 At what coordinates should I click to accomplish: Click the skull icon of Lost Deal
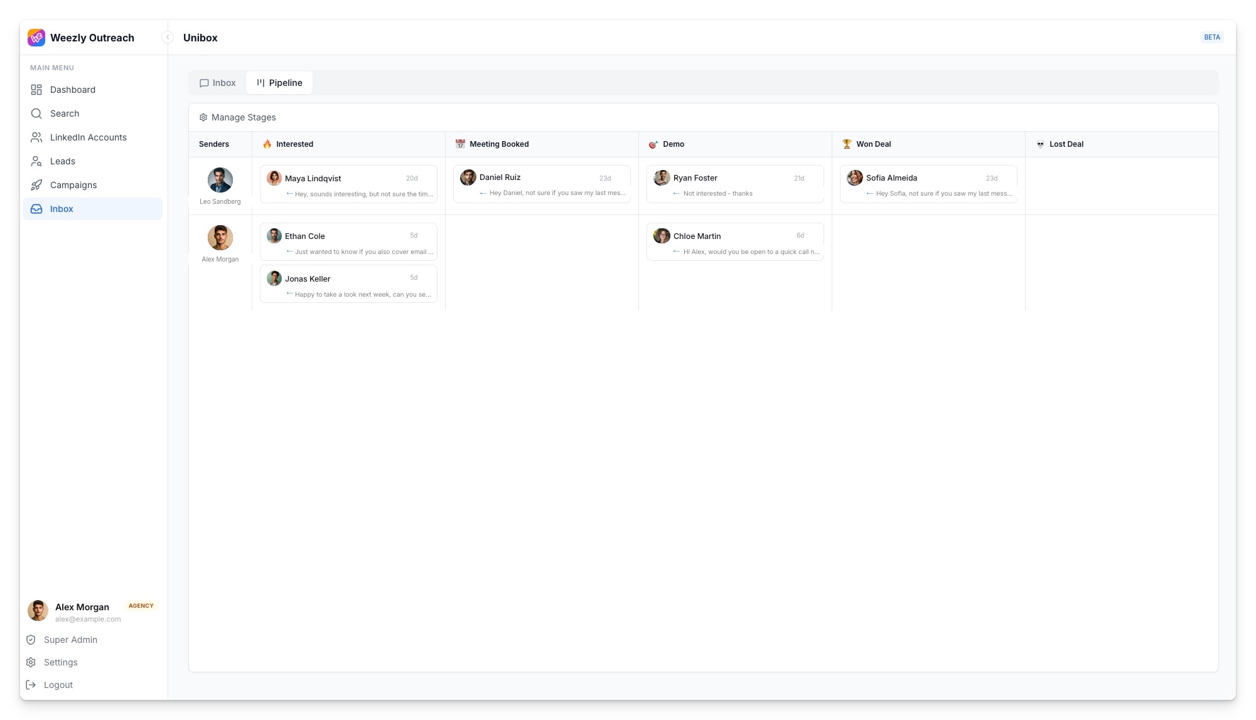(x=1040, y=144)
